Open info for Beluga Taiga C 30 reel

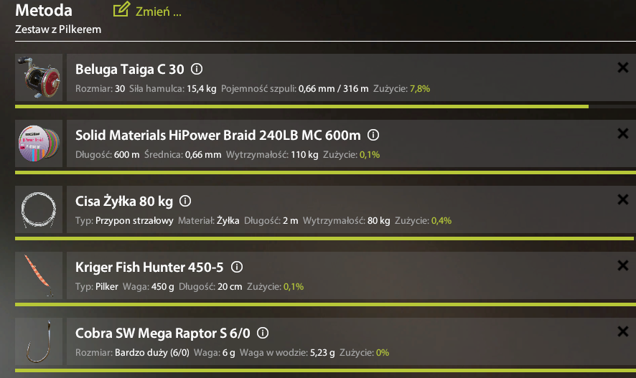coord(197,69)
